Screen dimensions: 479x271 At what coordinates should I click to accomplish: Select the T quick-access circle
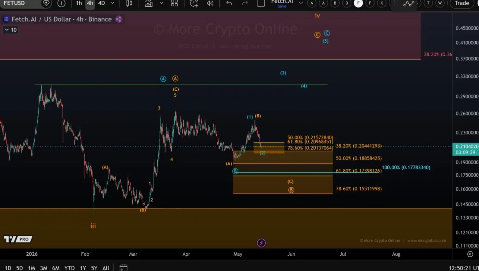click(428, 3)
